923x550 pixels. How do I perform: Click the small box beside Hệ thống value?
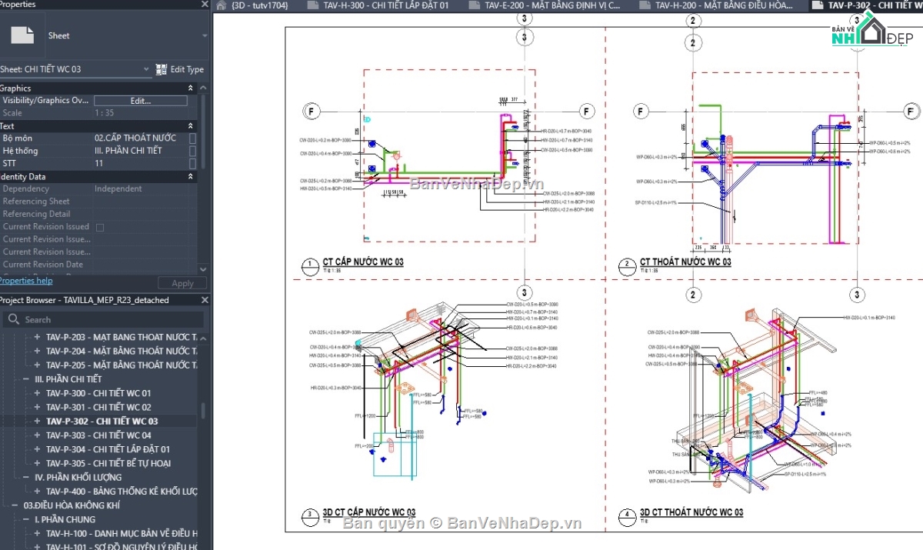pyautogui.click(x=192, y=151)
